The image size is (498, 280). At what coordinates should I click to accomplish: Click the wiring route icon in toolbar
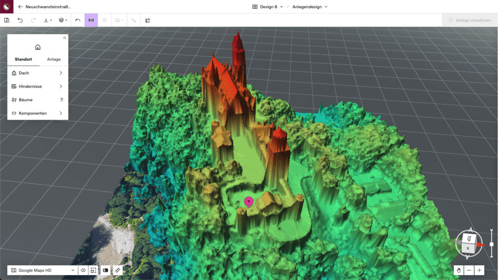pos(134,20)
